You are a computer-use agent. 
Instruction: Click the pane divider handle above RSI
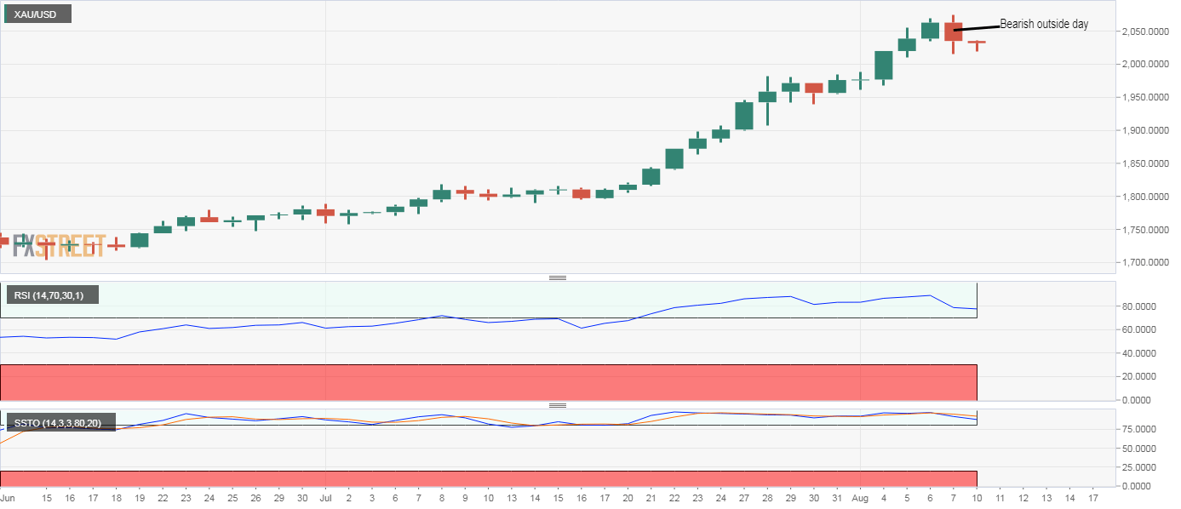[x=558, y=277]
